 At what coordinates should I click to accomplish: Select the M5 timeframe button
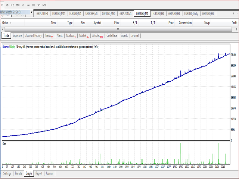(x=7, y=5)
